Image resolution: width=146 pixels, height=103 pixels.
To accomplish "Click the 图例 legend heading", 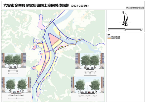I will [109, 35].
